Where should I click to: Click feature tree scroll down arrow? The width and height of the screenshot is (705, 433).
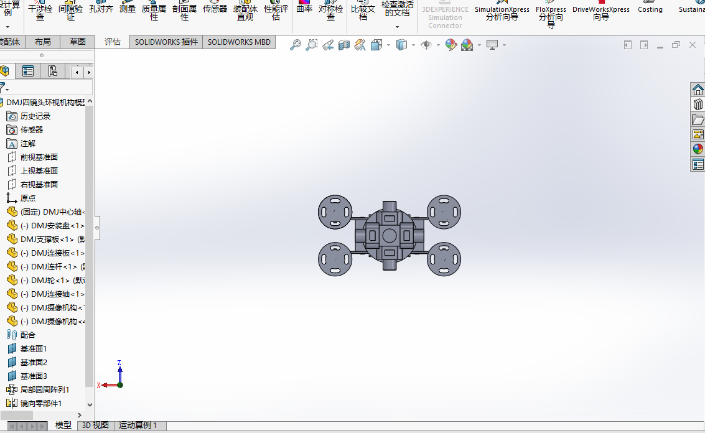coord(90,404)
